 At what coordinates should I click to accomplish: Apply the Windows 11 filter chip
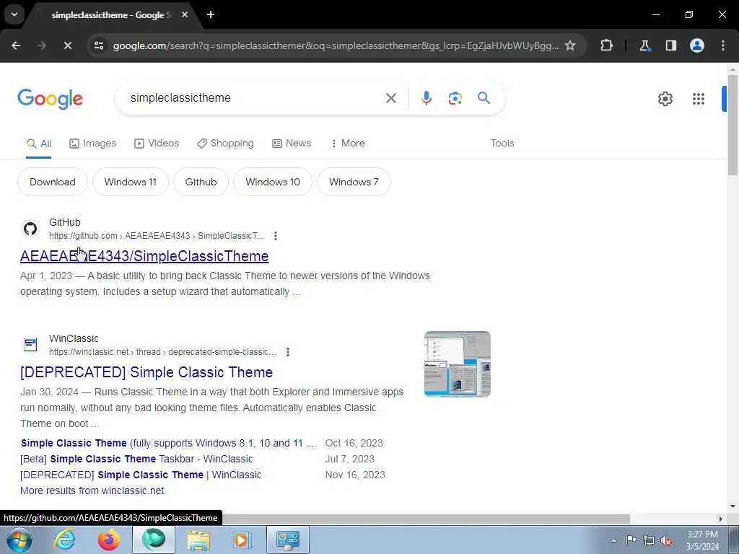coord(131,182)
